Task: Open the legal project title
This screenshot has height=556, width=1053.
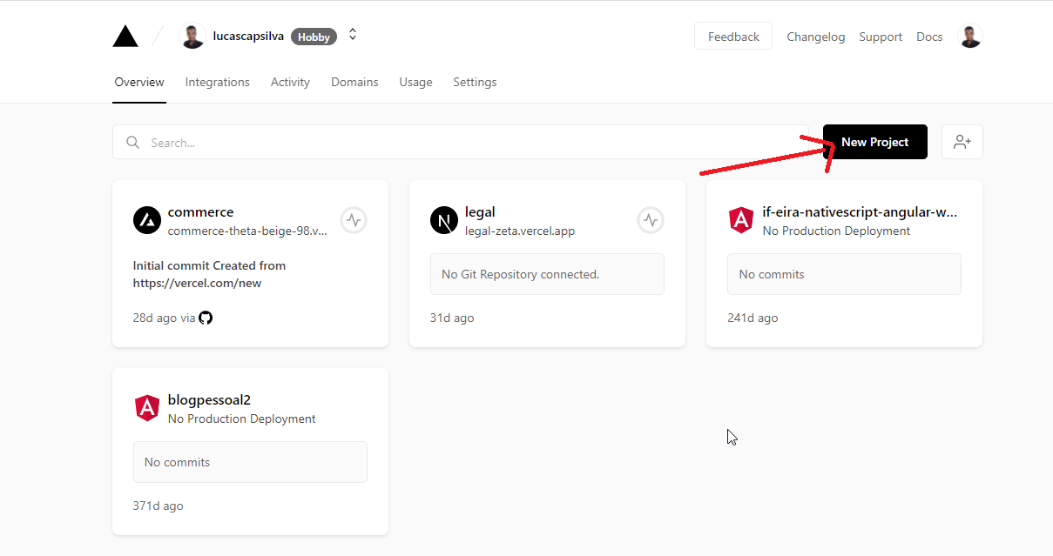Action: [x=480, y=212]
